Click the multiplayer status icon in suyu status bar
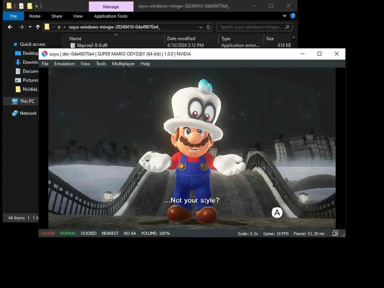 click(335, 233)
